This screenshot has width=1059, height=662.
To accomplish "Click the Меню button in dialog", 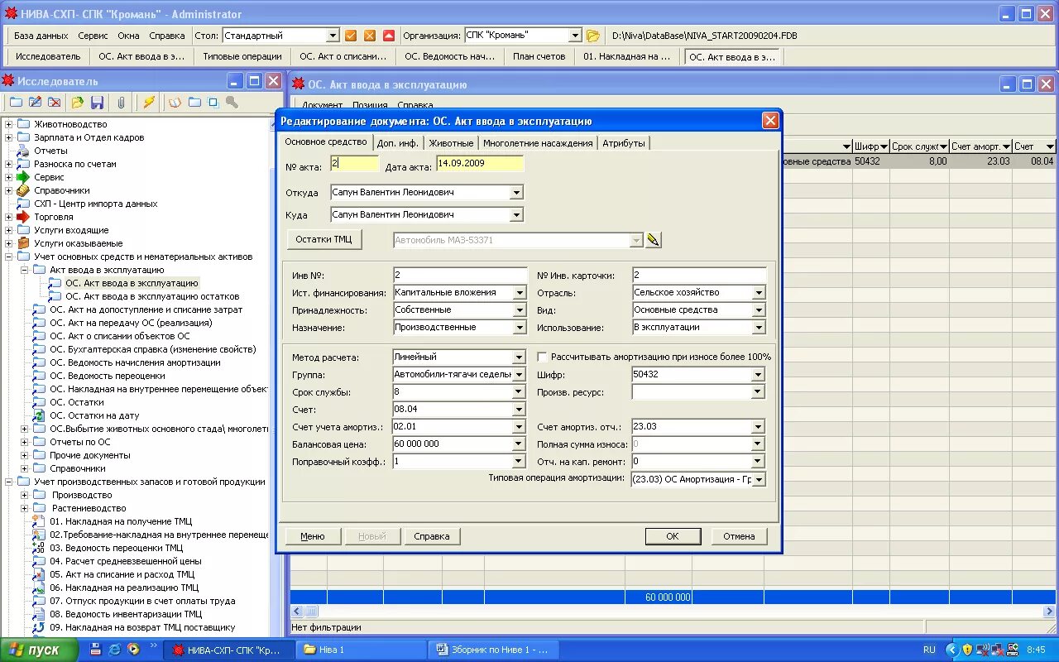I will point(313,536).
